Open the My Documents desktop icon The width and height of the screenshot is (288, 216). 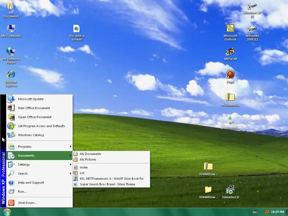coord(11,9)
